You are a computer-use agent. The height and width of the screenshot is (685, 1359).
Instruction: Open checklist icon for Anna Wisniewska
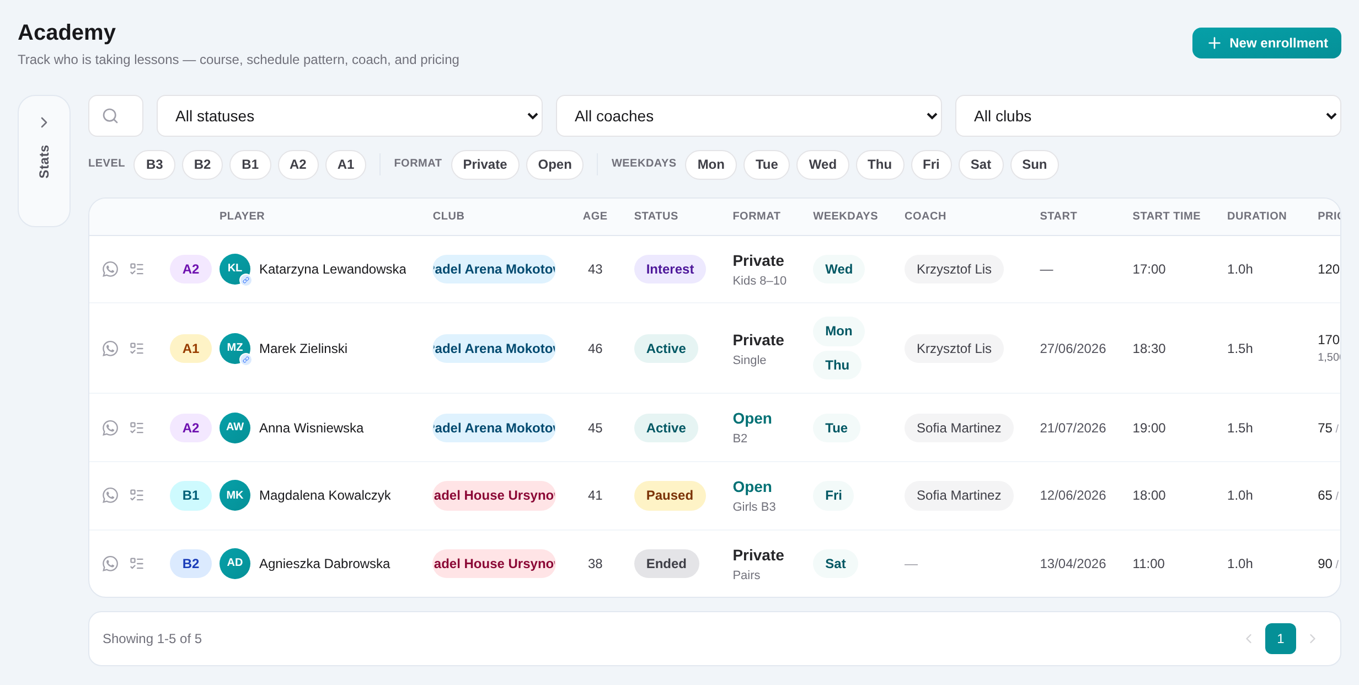(x=137, y=428)
